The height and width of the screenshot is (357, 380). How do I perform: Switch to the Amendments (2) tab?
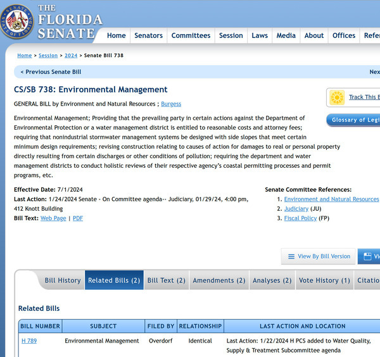coord(219,280)
